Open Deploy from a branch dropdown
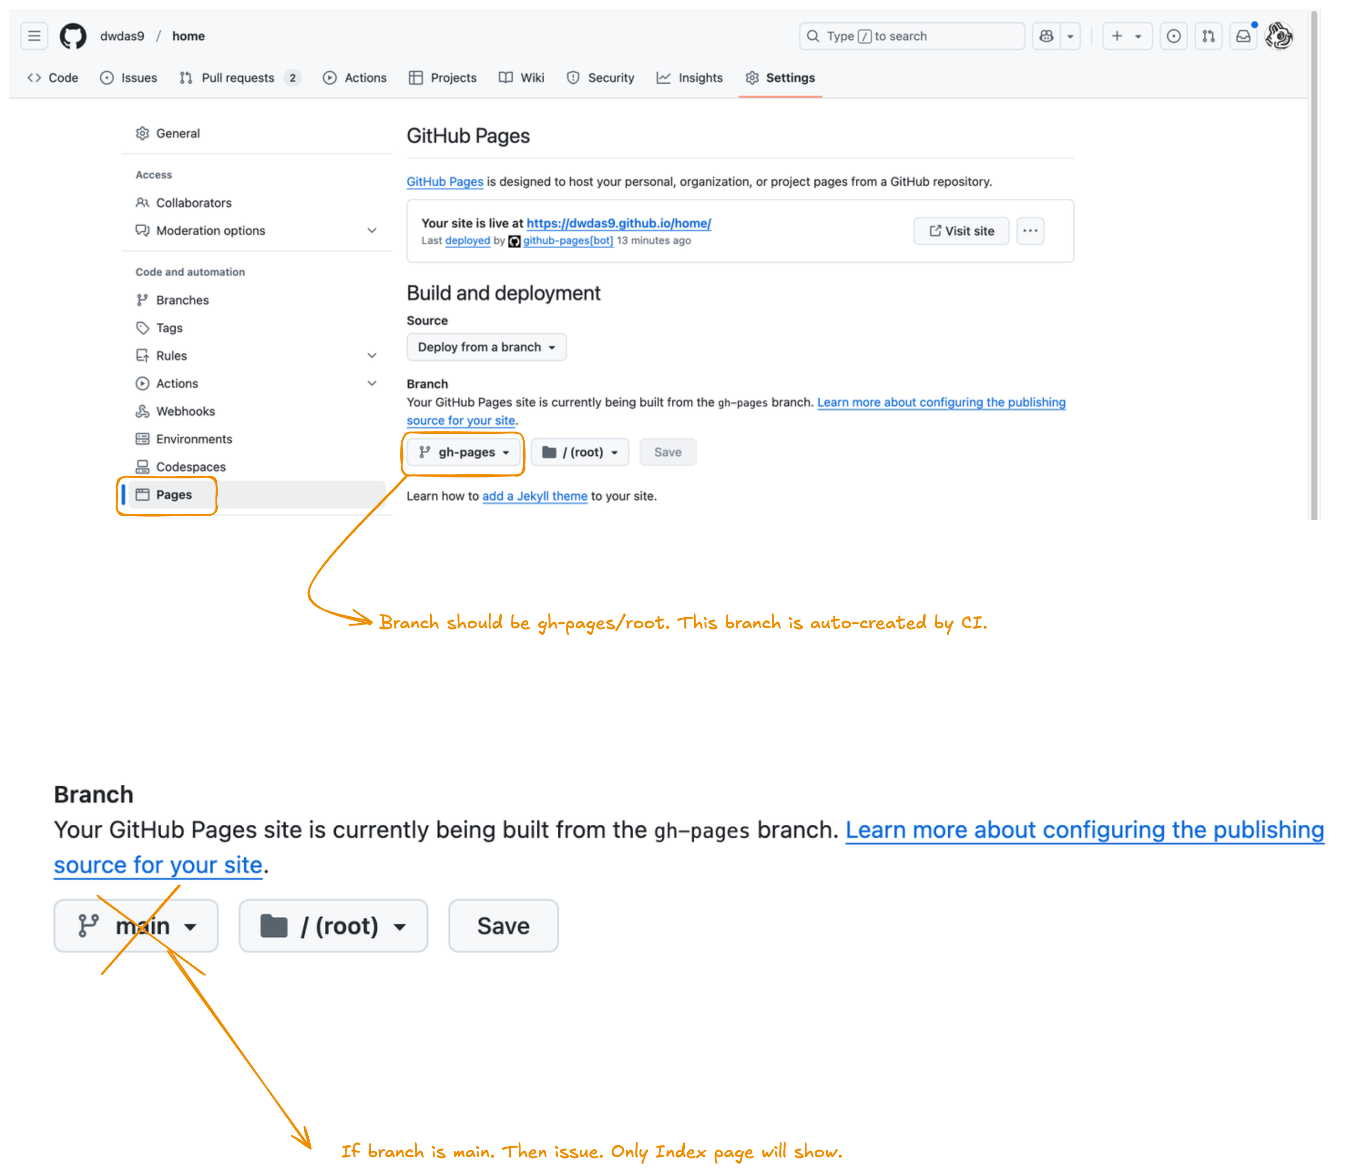This screenshot has width=1354, height=1173. coord(486,347)
